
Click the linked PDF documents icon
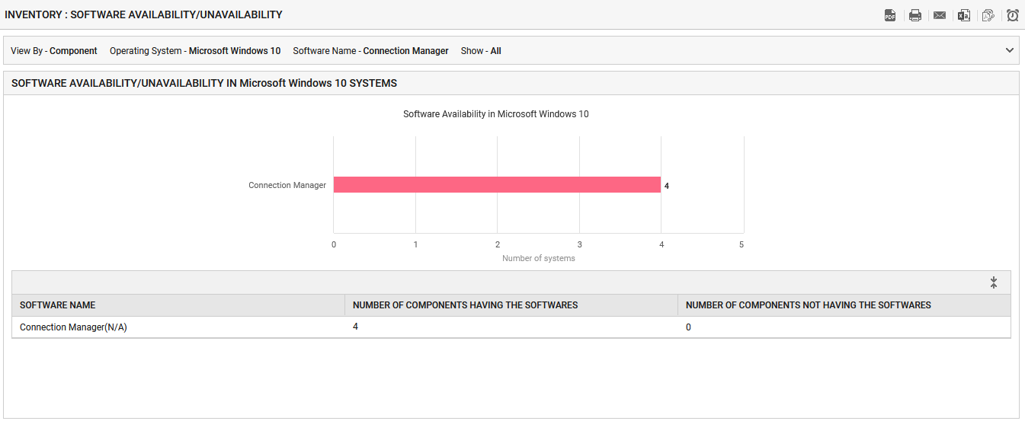pyautogui.click(x=988, y=15)
